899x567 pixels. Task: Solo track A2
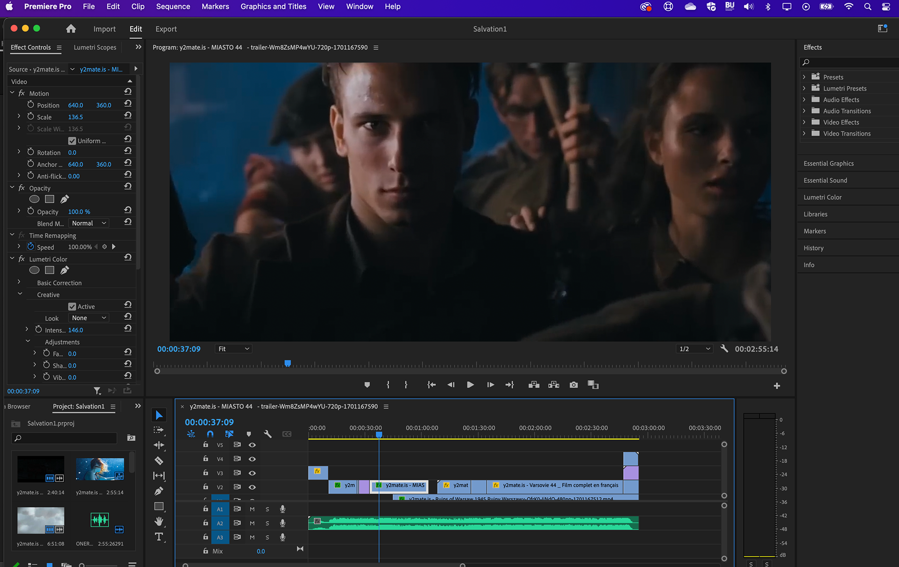(x=267, y=523)
